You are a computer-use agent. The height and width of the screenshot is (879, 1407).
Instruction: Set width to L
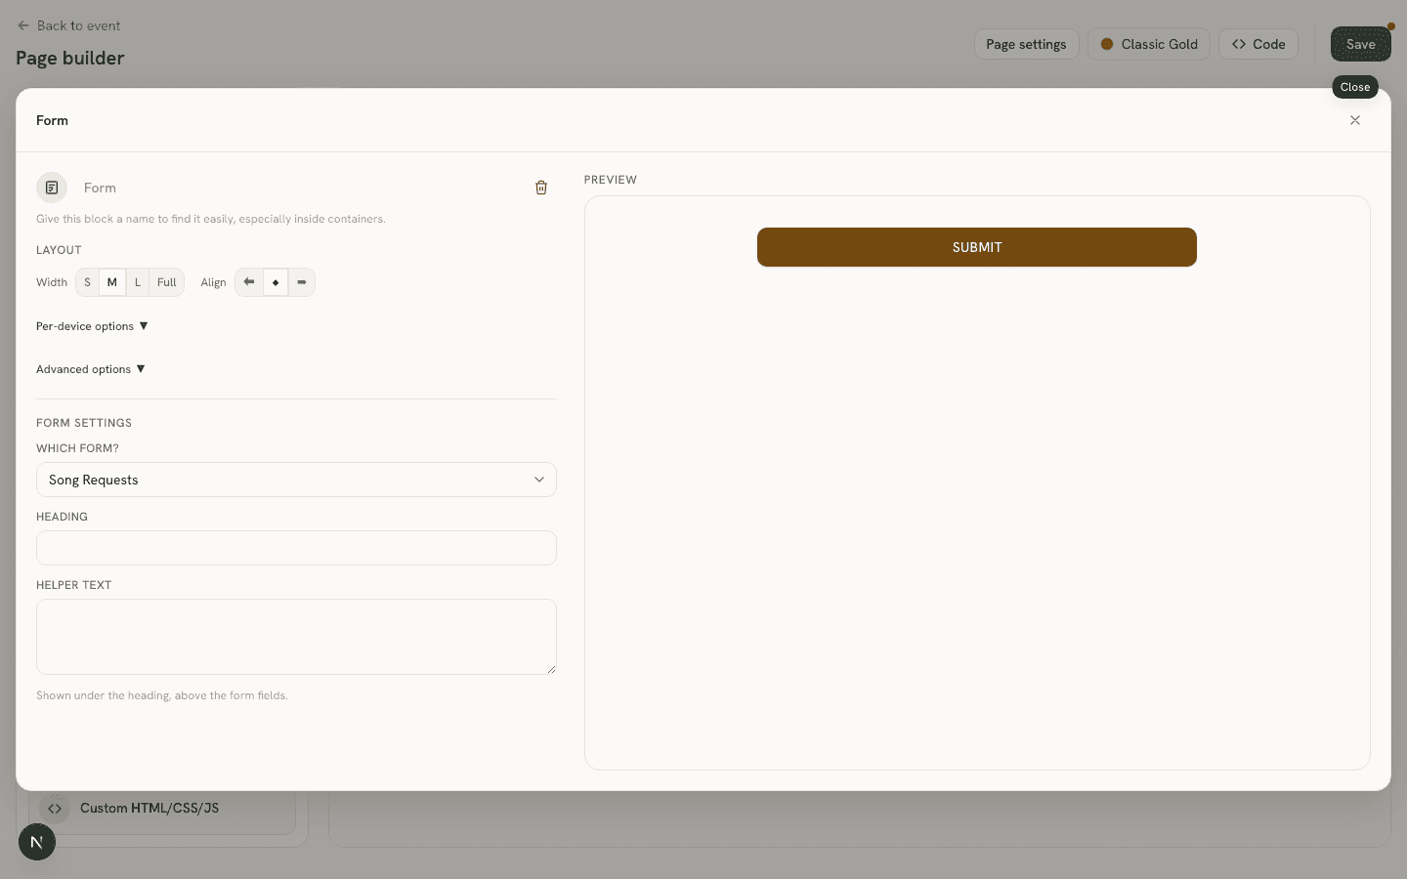tap(138, 282)
